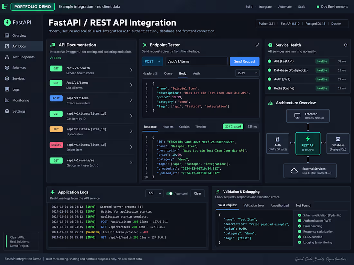
Task: Click the edit pencil icon in Endpoint Tester
Action: click(257, 45)
